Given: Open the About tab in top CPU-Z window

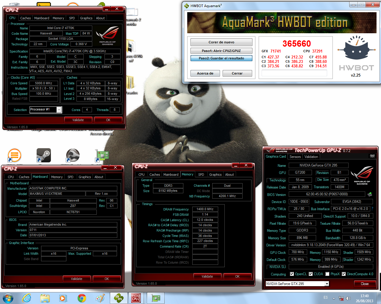Looking at the screenshot, I should pos(100,18).
